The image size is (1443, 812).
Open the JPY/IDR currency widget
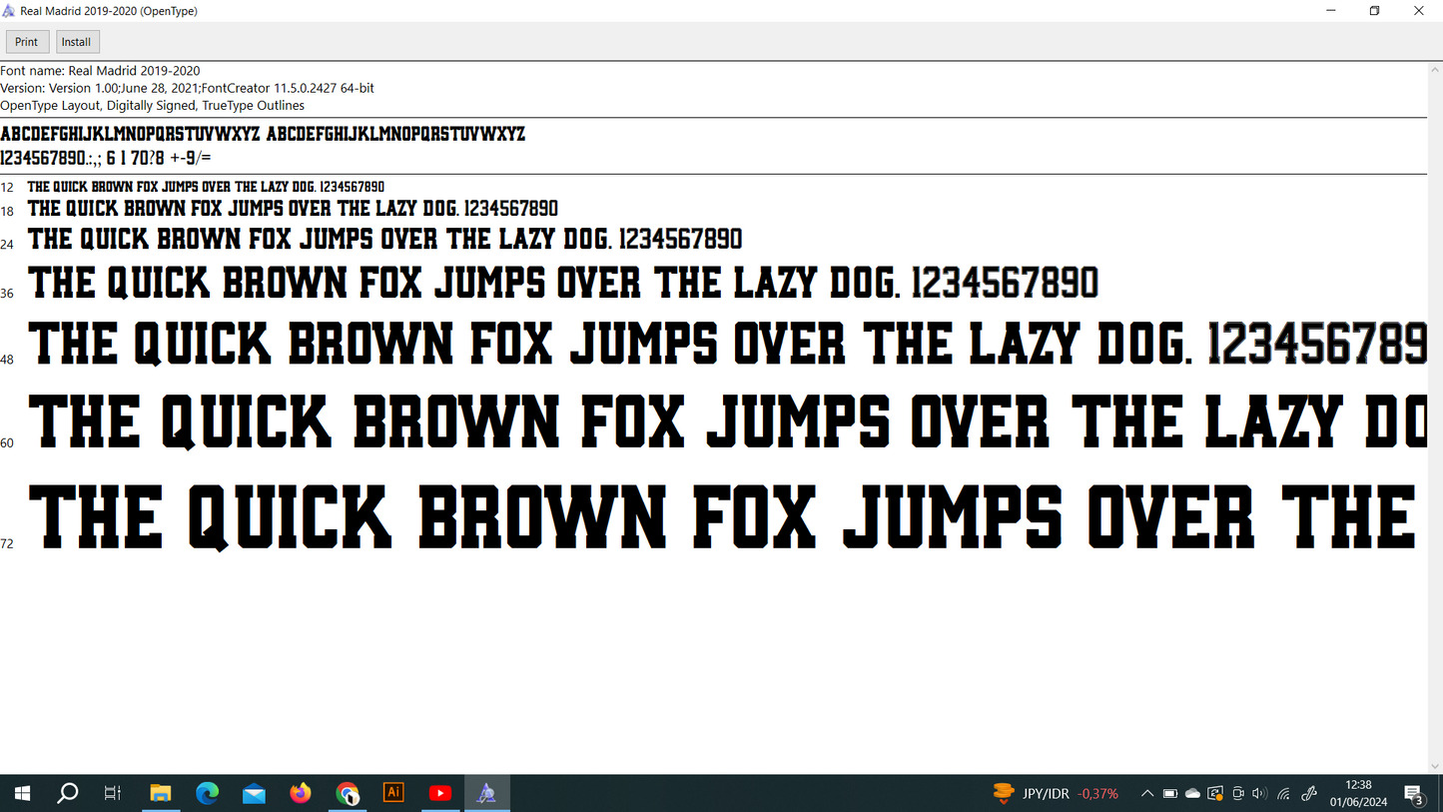(1056, 794)
